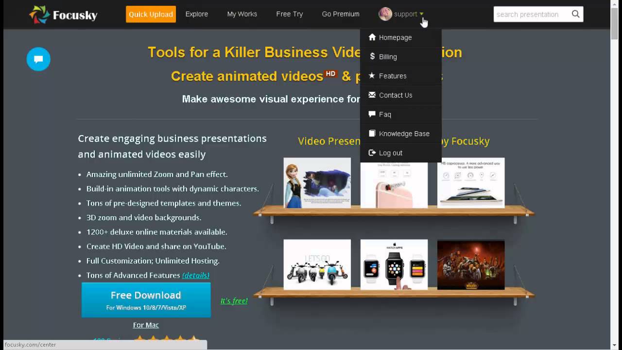Screen dimensions: 622x350
Task: Open the Explore page
Action: click(197, 14)
